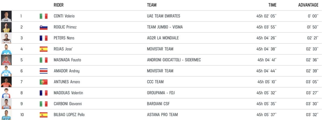
Task: Open Masnada Fausto's rider photo
Action: coord(6,60)
